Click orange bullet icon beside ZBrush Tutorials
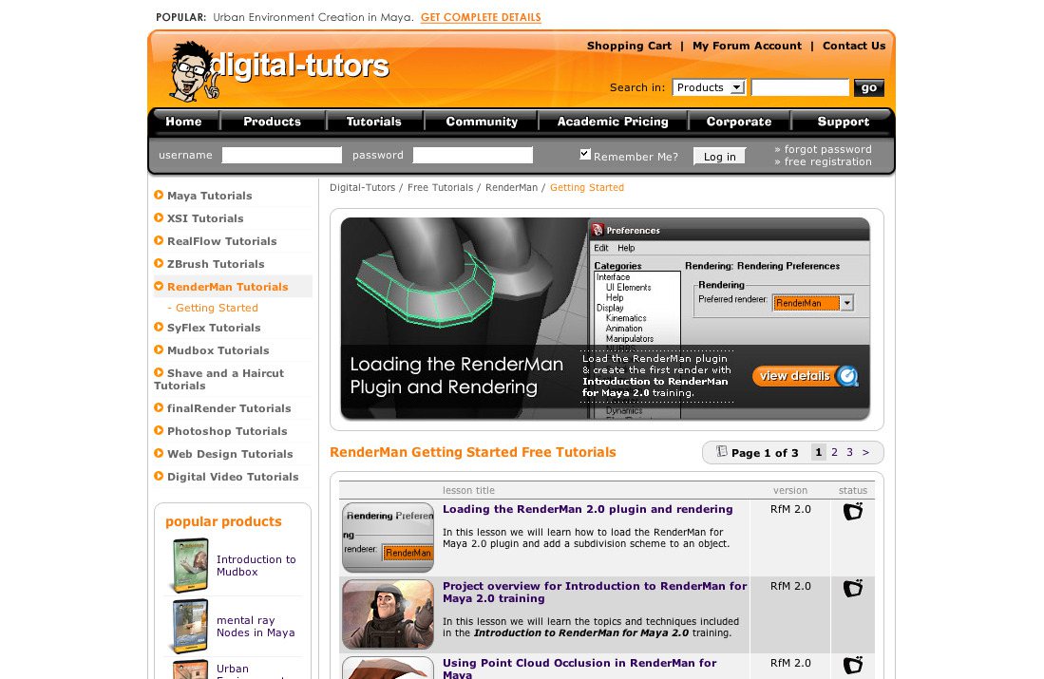The image size is (1044, 679). [159, 263]
